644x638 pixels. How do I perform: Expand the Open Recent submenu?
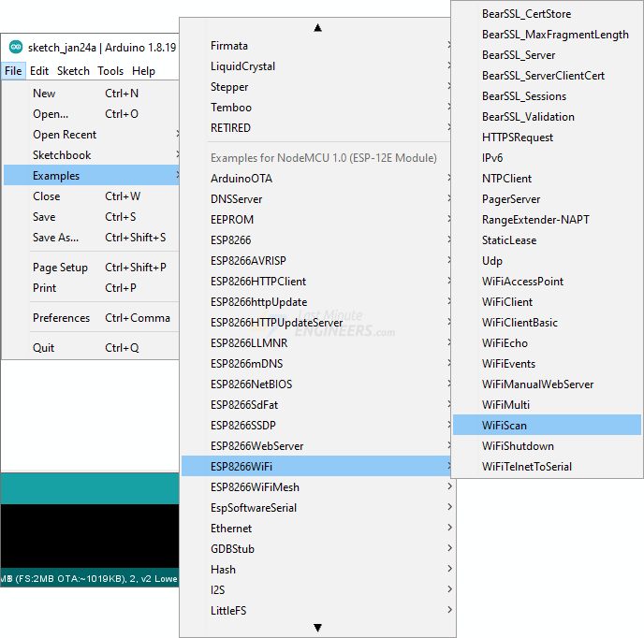[x=65, y=135]
